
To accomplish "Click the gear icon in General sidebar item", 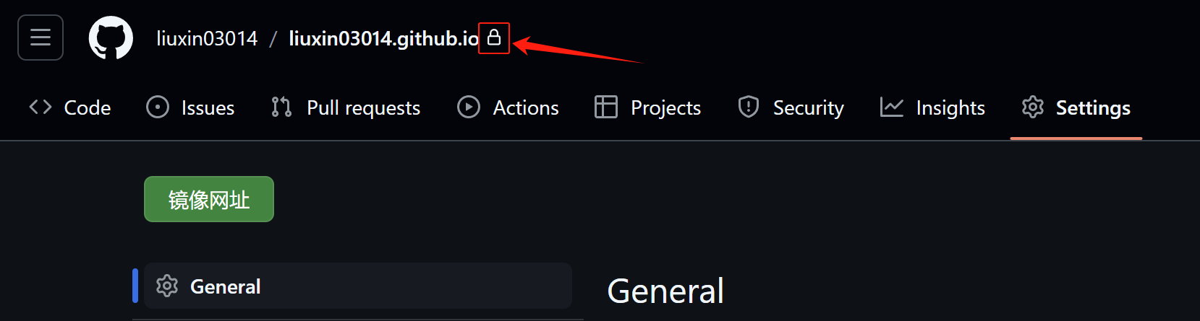I will [x=167, y=286].
